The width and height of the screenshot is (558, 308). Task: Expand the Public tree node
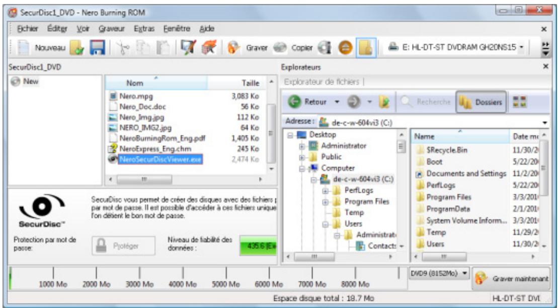[x=302, y=157]
